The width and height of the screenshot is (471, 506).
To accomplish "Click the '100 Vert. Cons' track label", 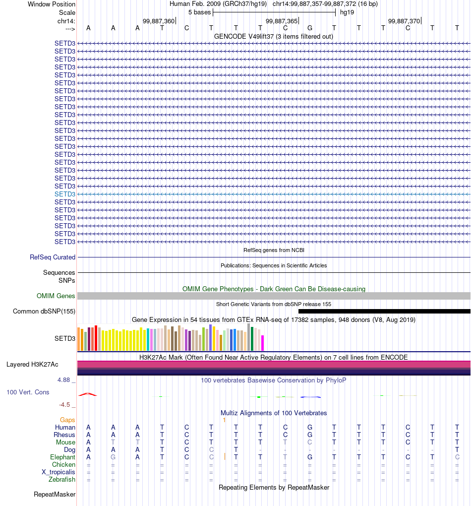I will tap(28, 392).
